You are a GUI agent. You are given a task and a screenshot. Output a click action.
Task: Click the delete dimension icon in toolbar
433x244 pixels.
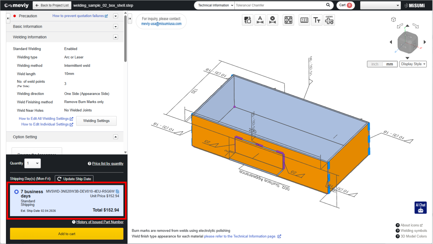coord(273,20)
